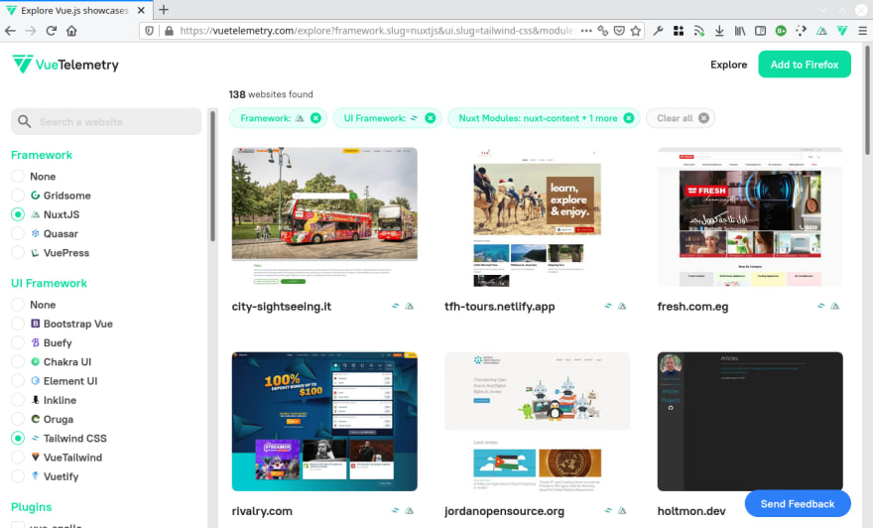The width and height of the screenshot is (873, 528).
Task: Click the Tailwind icon next to city-sightseeing.it
Action: tap(395, 306)
